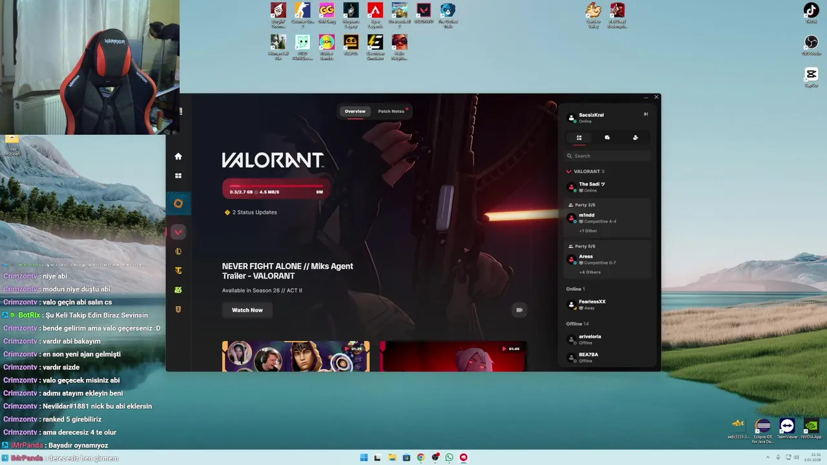Open the red video thumbnail 01:45
Screen dimensions: 827x465
(453, 356)
